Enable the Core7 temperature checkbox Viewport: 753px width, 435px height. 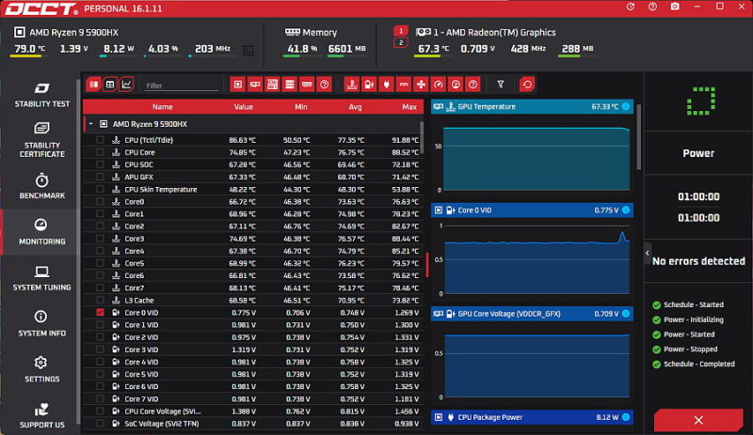coord(100,287)
